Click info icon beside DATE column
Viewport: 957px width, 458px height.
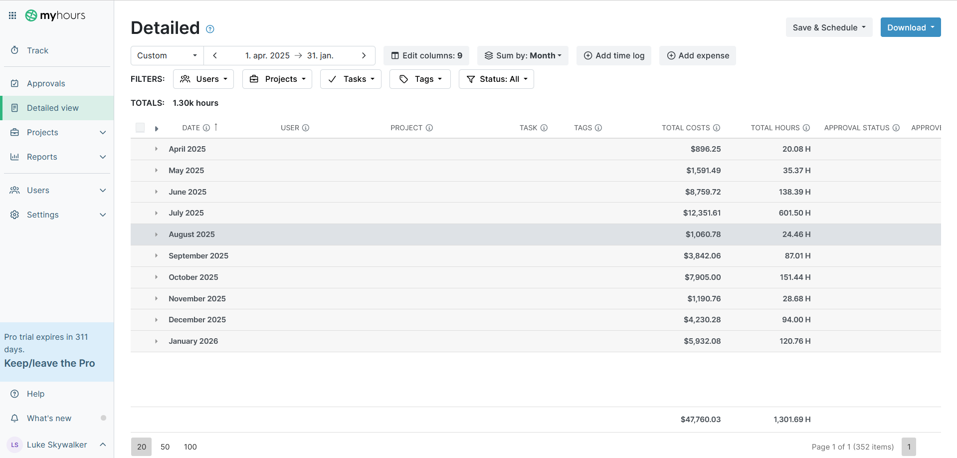click(206, 128)
